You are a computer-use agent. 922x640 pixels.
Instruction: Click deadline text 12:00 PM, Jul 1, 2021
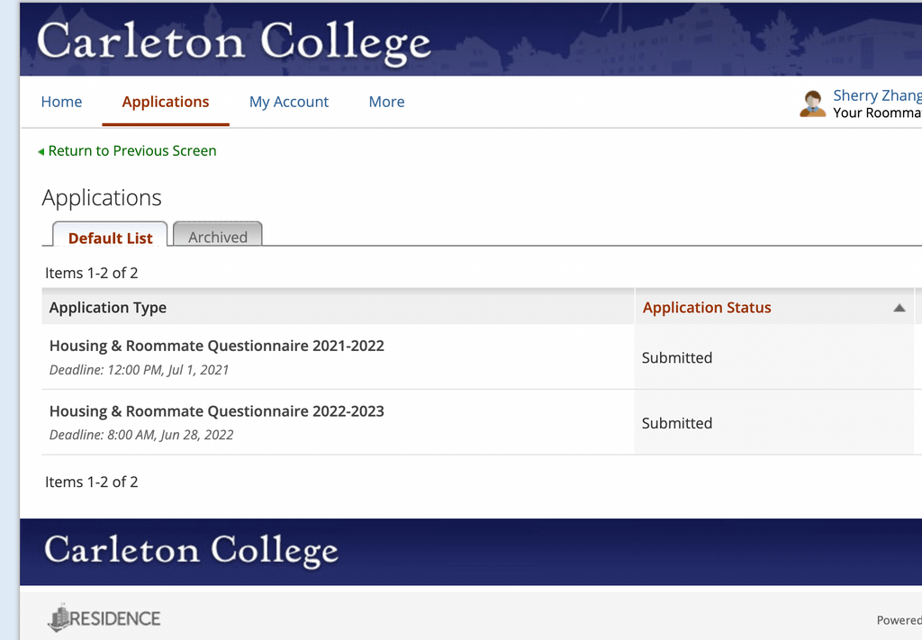[x=167, y=370]
